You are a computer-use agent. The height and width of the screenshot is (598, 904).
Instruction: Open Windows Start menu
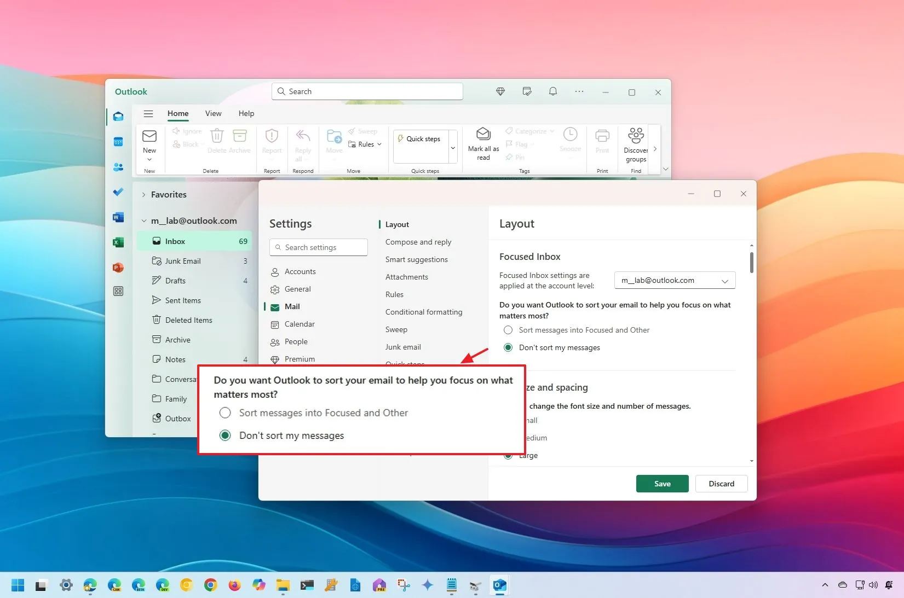18,585
